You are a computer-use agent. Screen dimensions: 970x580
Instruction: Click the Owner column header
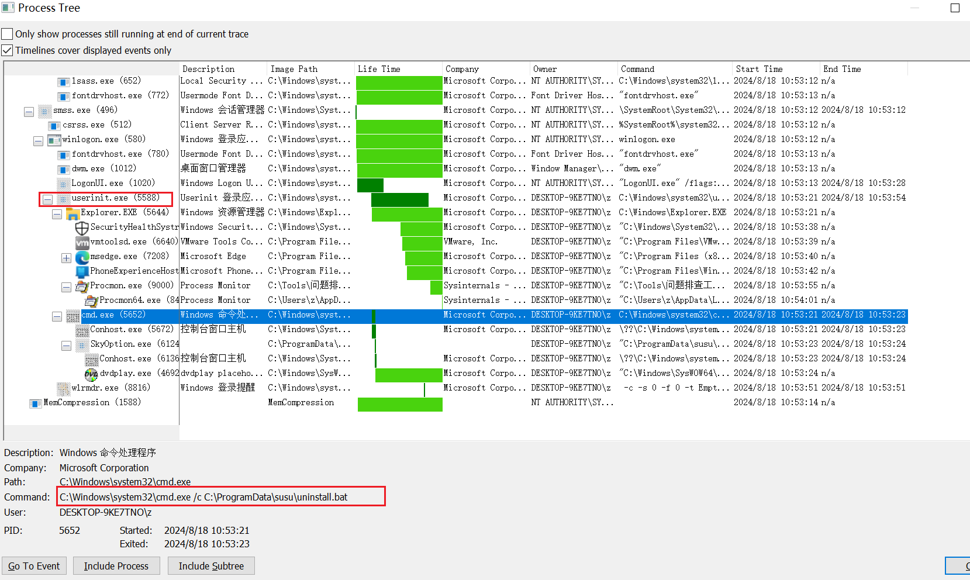(x=574, y=69)
